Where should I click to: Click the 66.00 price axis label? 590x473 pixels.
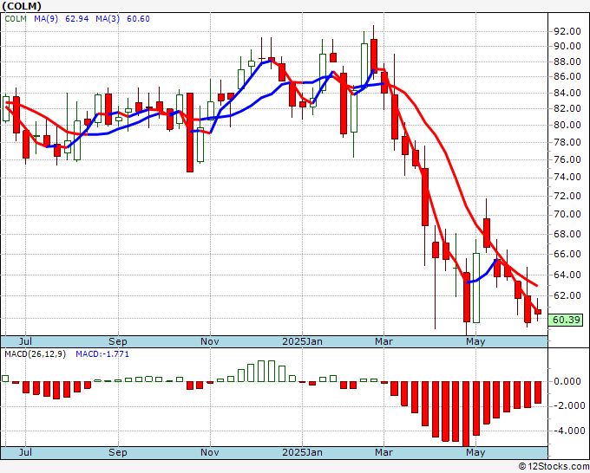(x=567, y=255)
